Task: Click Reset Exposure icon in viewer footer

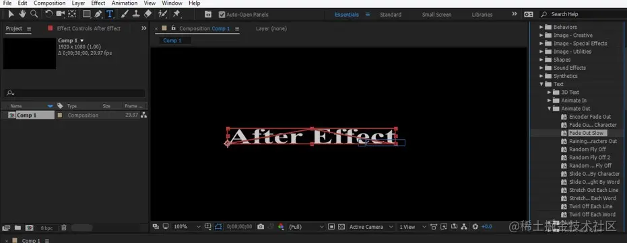Action: (475, 227)
